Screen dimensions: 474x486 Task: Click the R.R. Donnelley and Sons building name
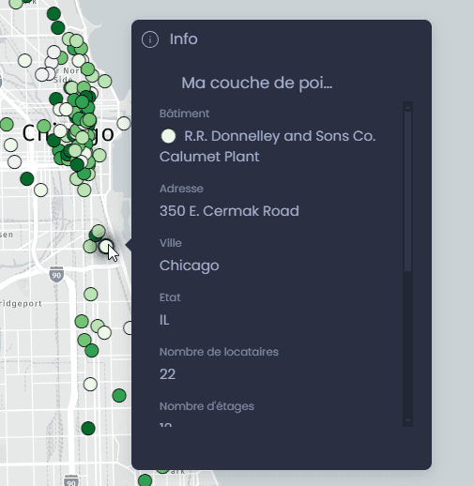pos(268,146)
